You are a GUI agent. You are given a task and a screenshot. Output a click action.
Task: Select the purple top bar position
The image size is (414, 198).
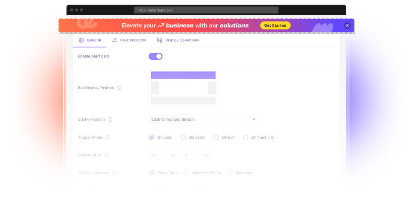183,75
